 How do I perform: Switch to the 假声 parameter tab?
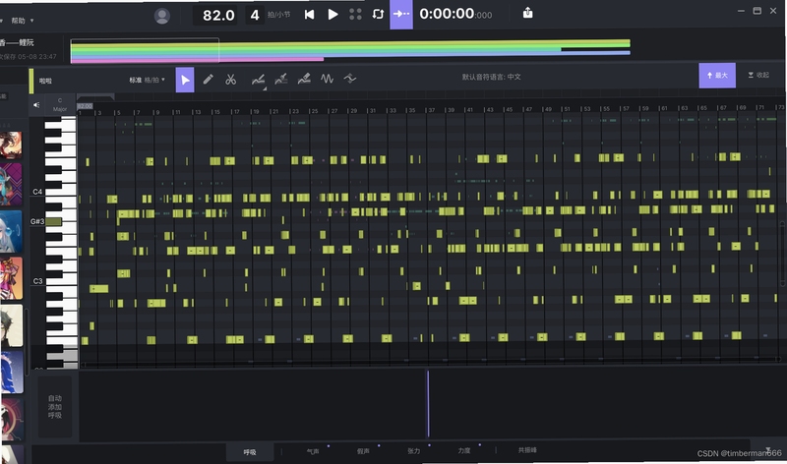(363, 451)
